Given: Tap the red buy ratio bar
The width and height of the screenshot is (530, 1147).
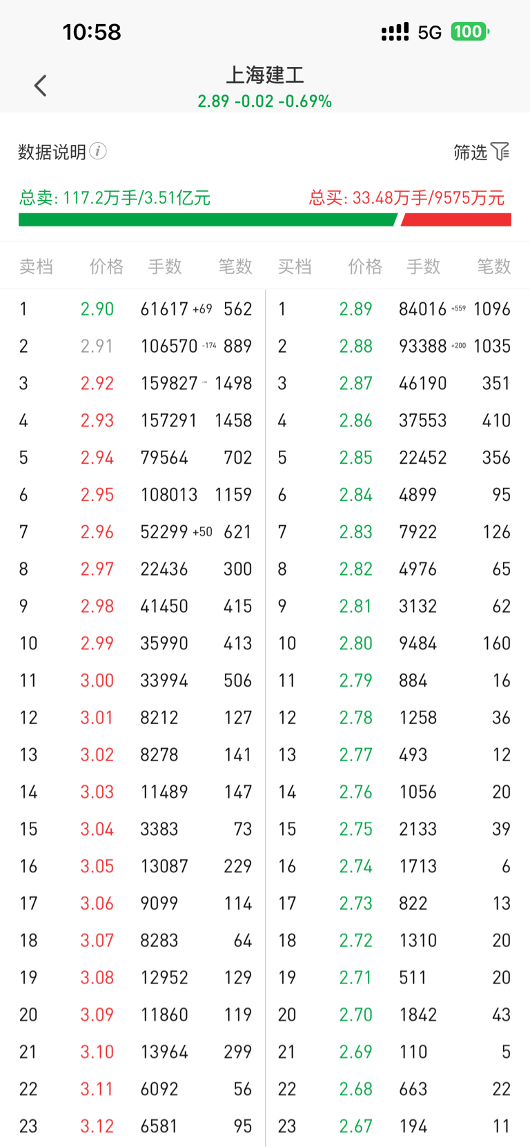Looking at the screenshot, I should (x=456, y=220).
